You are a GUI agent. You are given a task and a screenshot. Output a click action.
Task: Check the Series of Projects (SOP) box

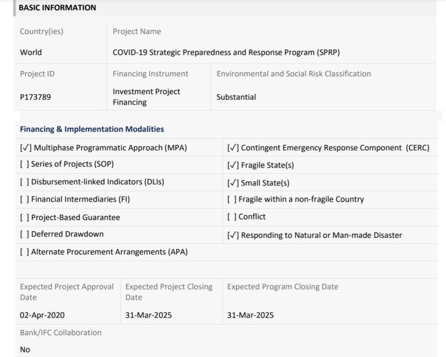pyautogui.click(x=25, y=164)
